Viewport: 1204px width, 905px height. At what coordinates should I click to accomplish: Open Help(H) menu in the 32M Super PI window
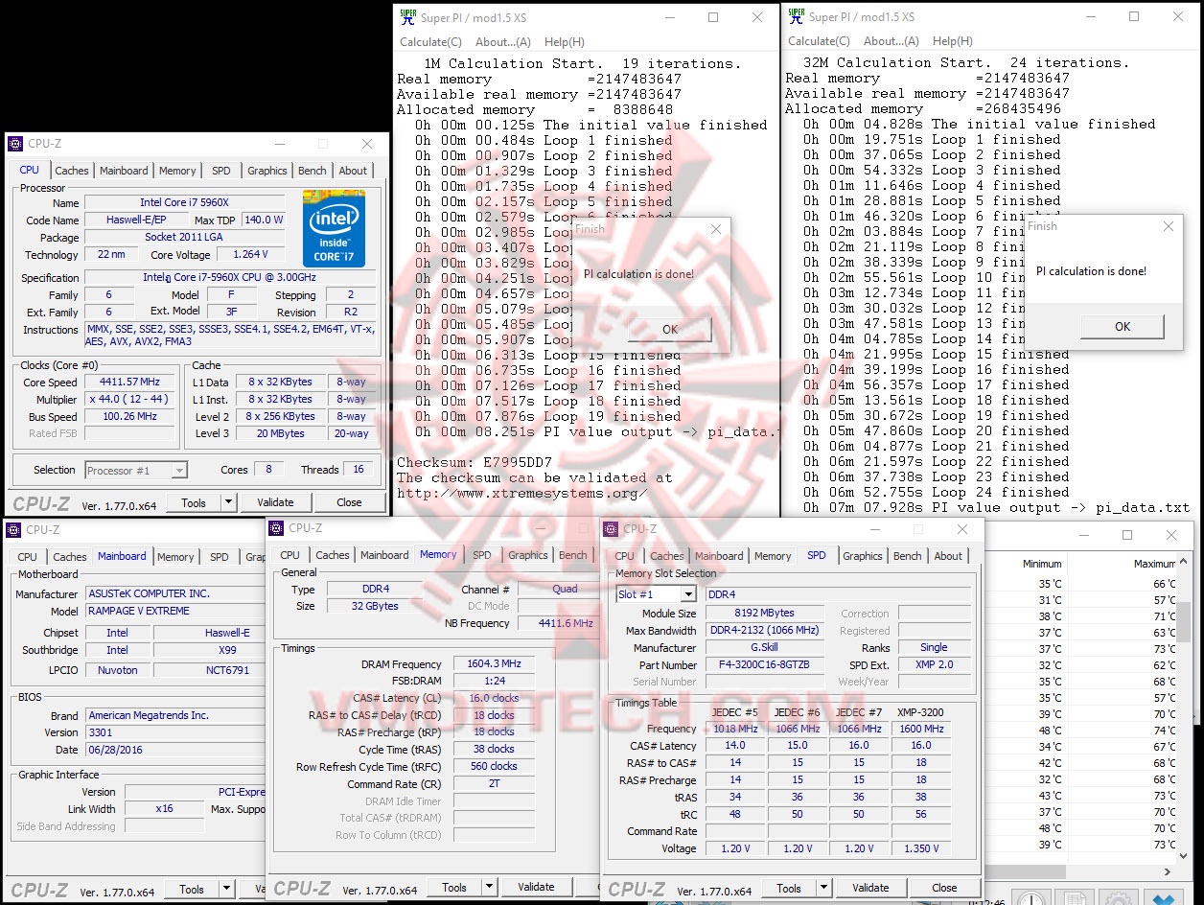[x=952, y=41]
